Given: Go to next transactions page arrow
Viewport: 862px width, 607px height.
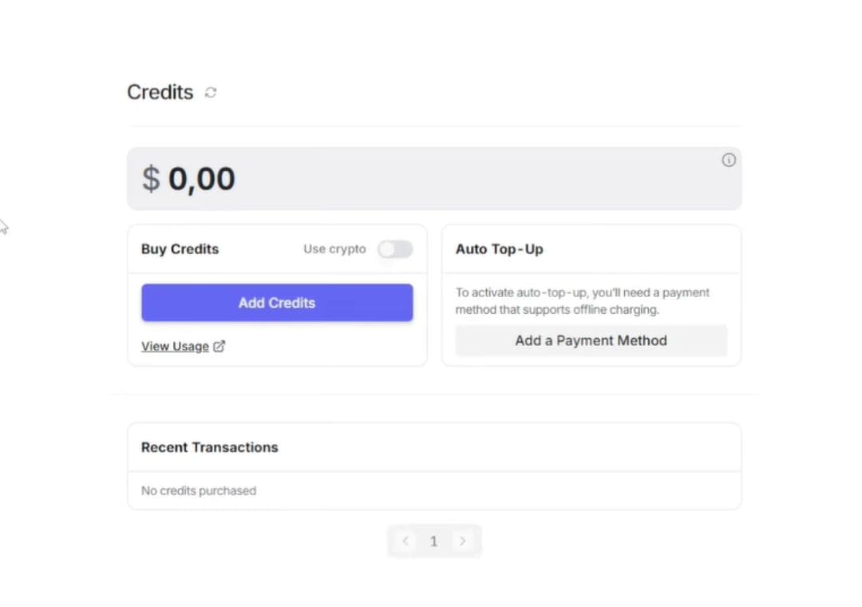Looking at the screenshot, I should tap(462, 541).
